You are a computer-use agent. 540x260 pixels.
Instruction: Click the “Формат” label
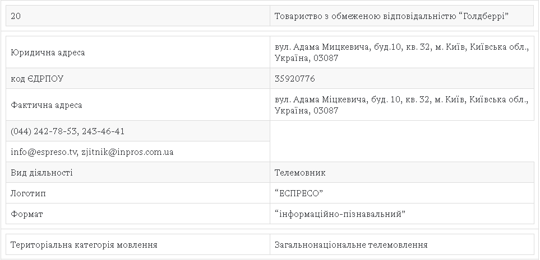click(26, 214)
